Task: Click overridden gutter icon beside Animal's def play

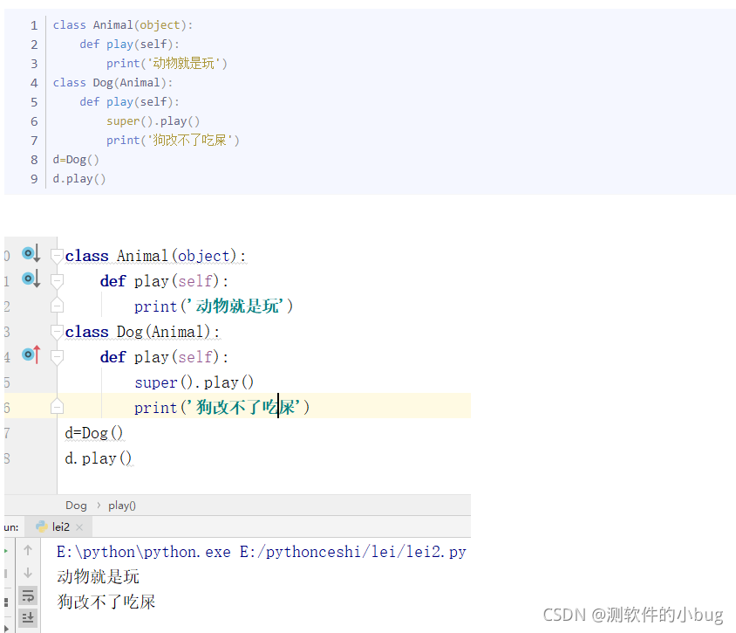Action: [x=31, y=279]
